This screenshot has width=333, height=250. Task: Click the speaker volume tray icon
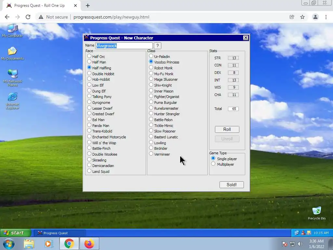(300, 244)
